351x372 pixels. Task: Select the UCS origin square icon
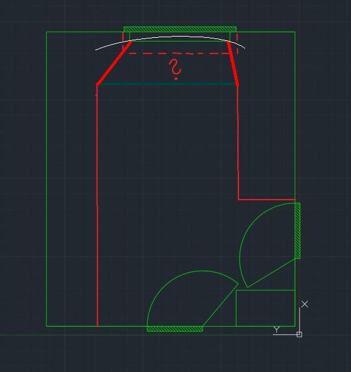point(299,334)
